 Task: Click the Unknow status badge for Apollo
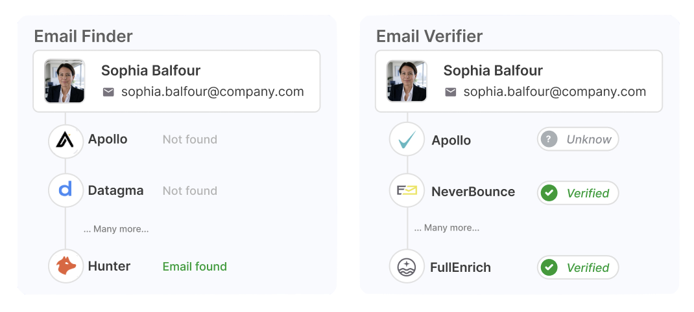coord(577,139)
